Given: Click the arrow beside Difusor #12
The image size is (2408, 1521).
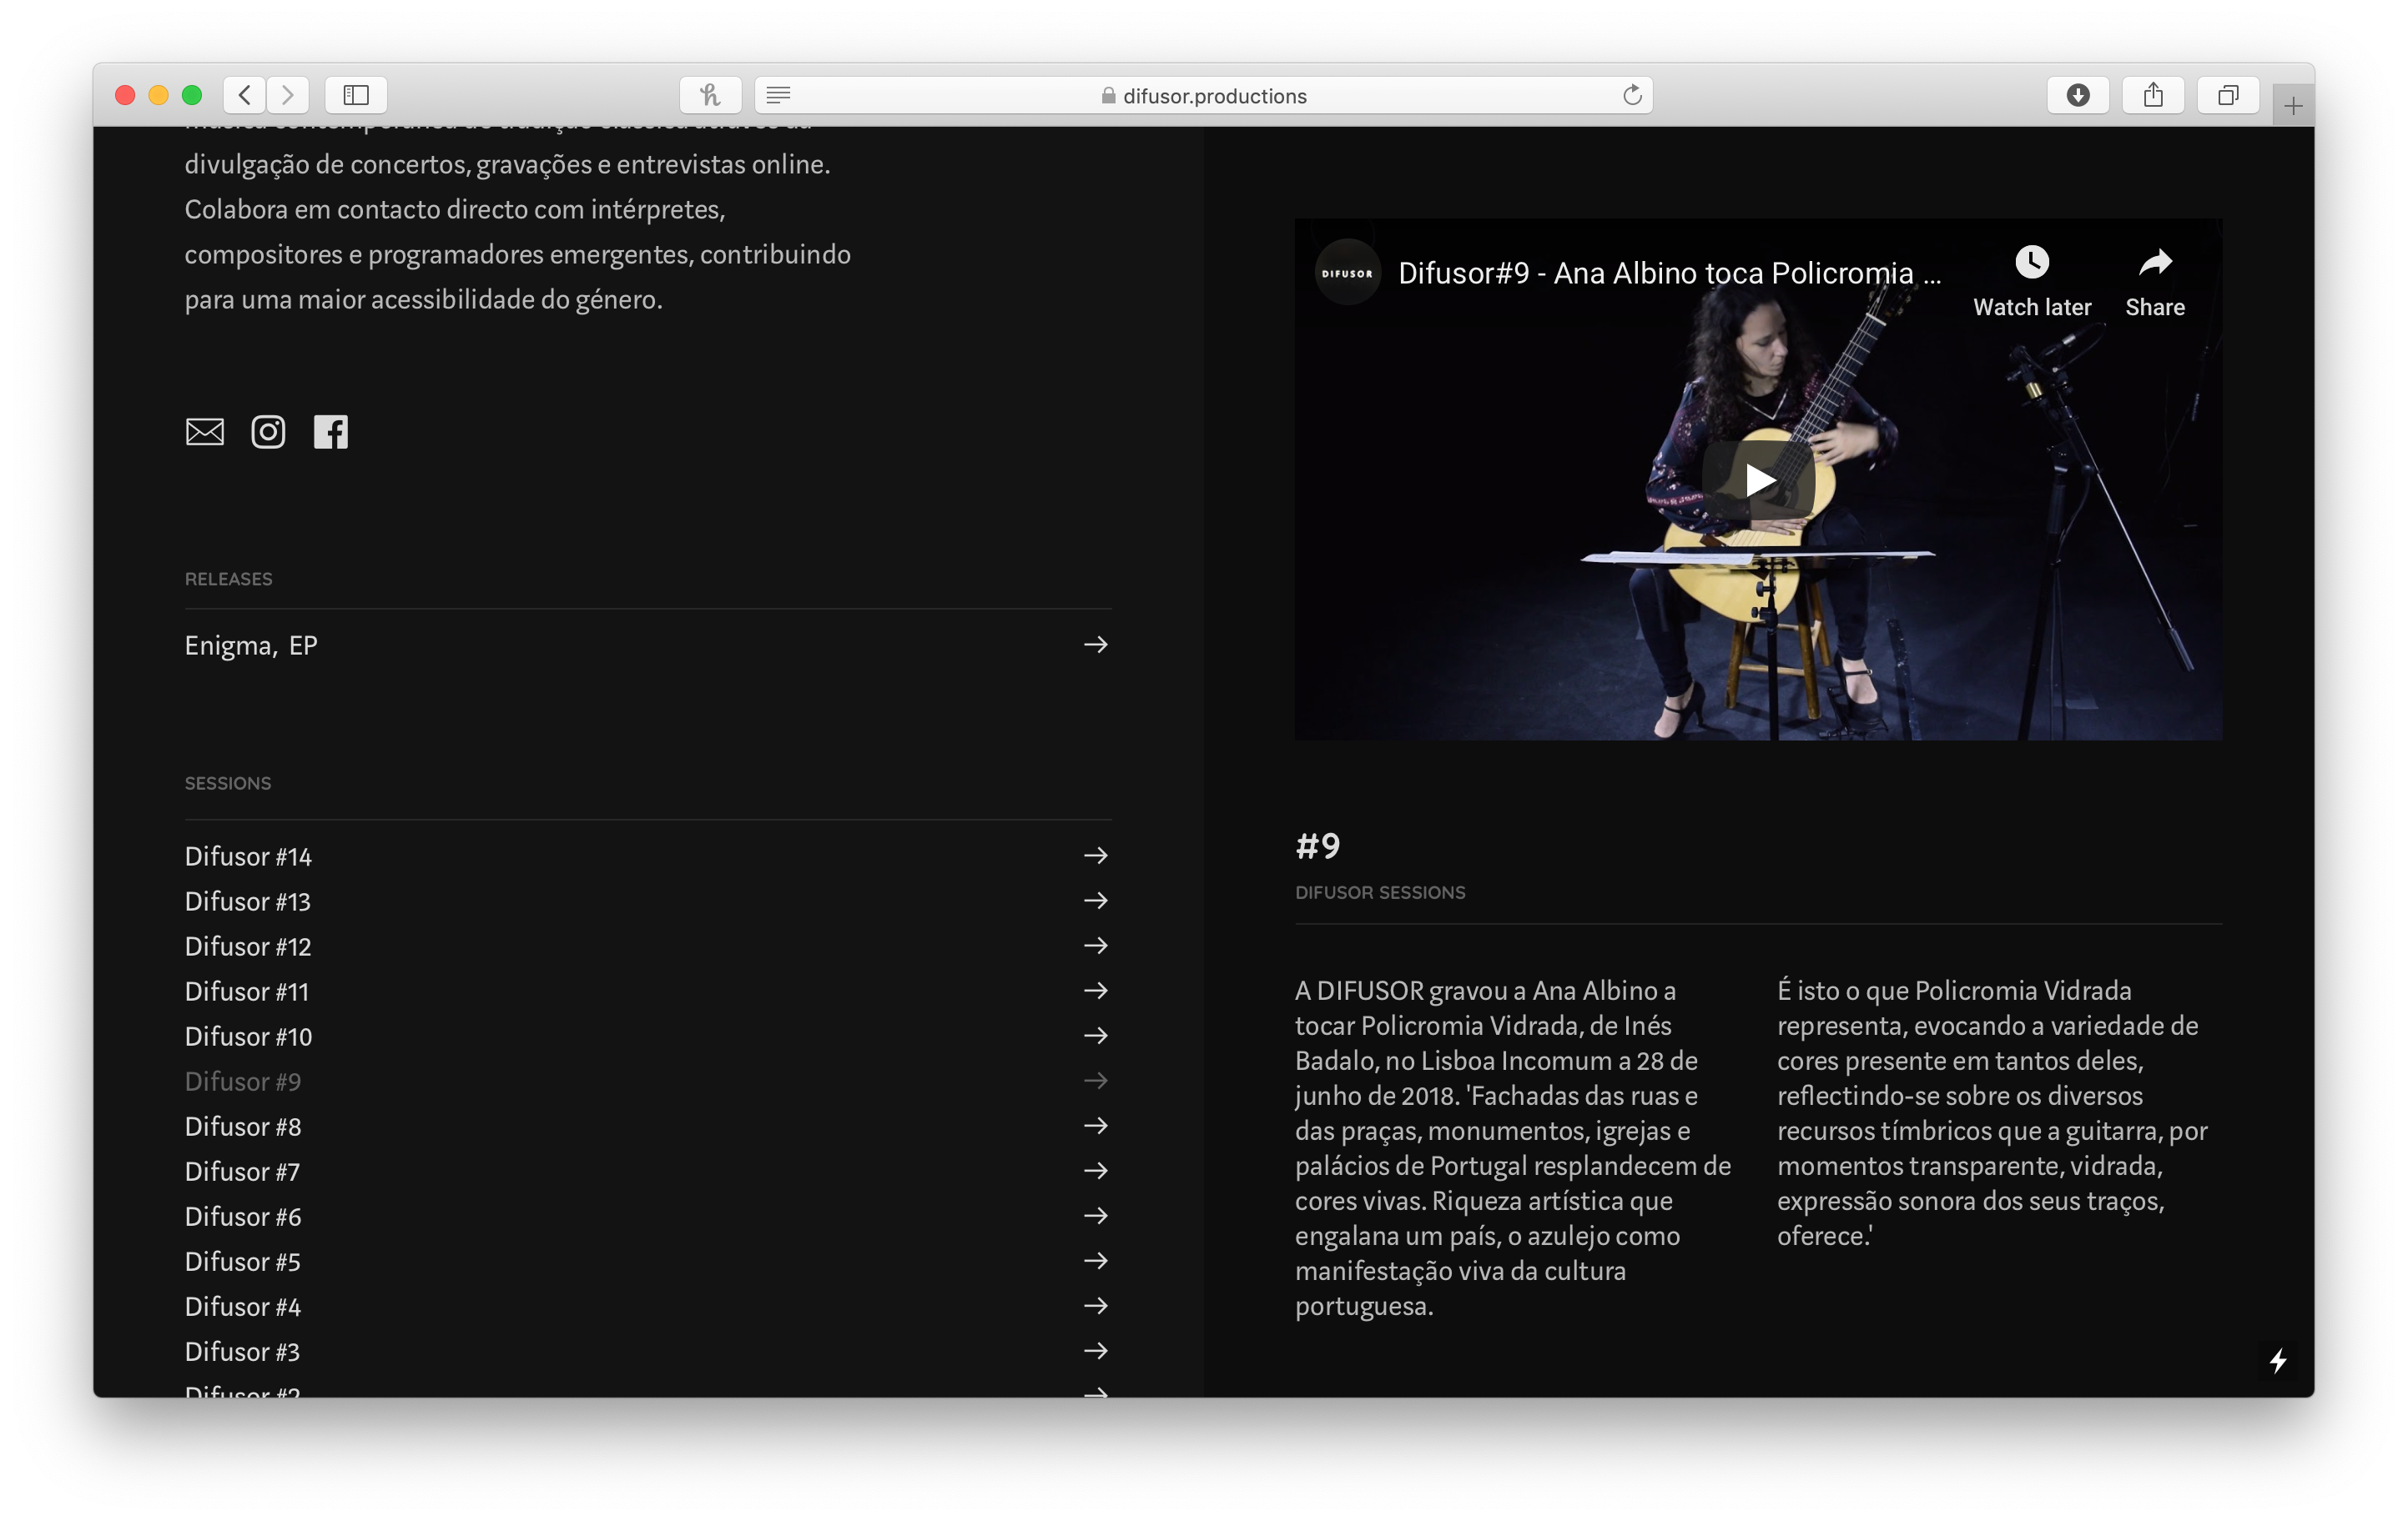Looking at the screenshot, I should [1096, 946].
